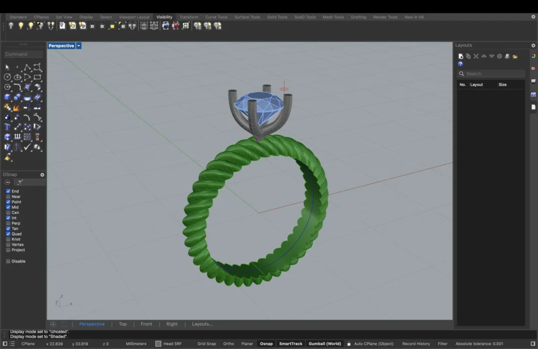The image size is (538, 349).
Task: Open the color wheel panel icon
Action: coord(533,56)
